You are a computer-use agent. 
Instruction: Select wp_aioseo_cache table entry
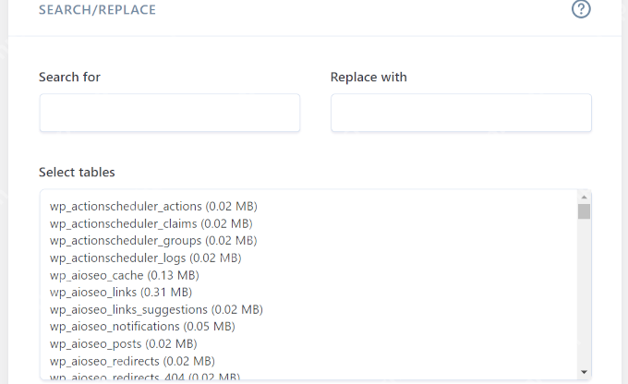124,275
